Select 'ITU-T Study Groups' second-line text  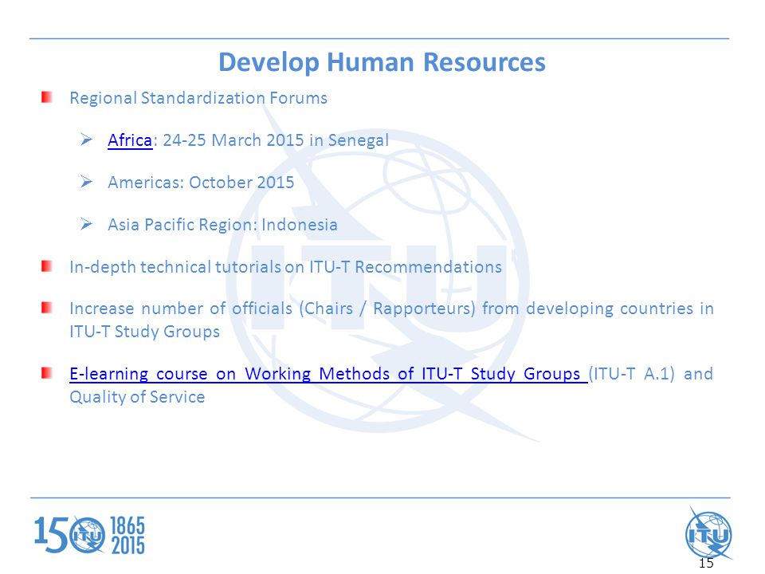[144, 332]
